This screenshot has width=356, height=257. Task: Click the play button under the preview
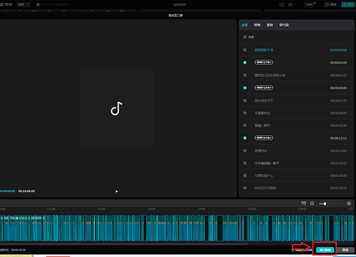pos(116,191)
